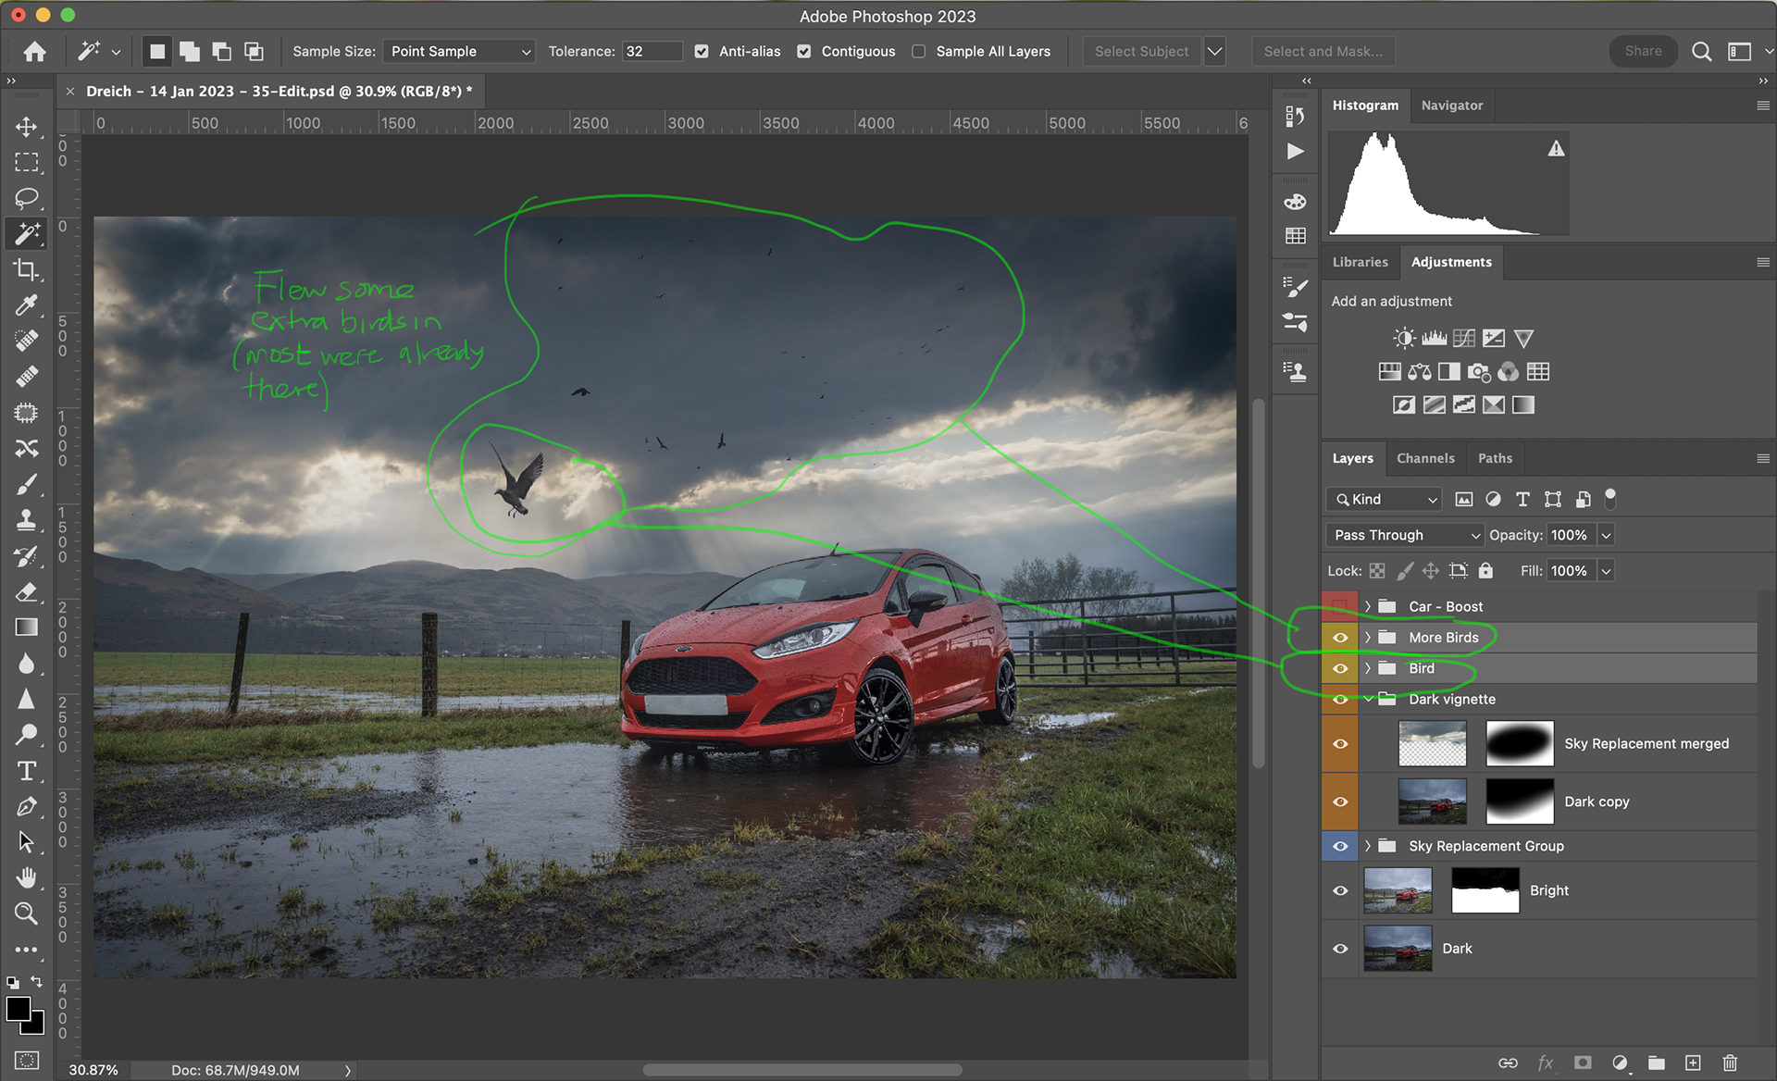Select the Hand tool

[27, 877]
